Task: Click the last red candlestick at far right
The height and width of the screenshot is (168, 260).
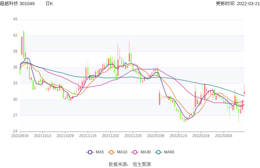Action: tap(244, 93)
